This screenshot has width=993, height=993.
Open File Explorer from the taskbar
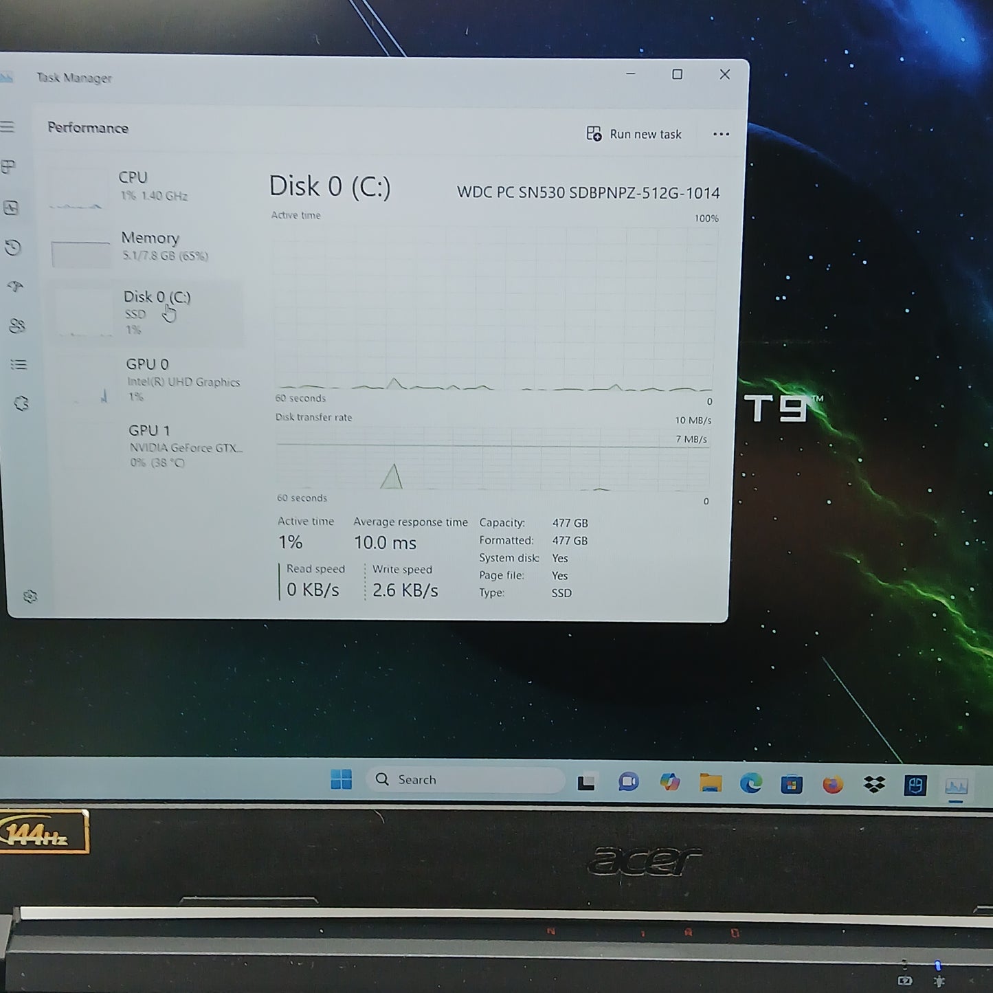[x=711, y=783]
